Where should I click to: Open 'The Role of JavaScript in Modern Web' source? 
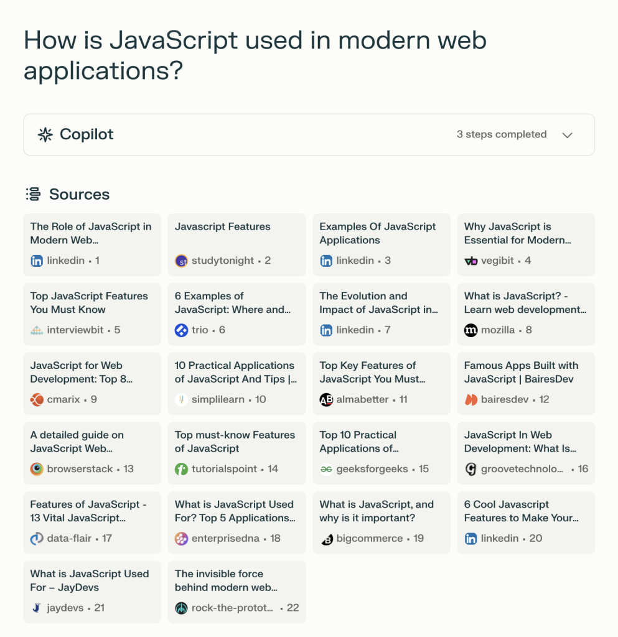pyautogui.click(x=92, y=244)
